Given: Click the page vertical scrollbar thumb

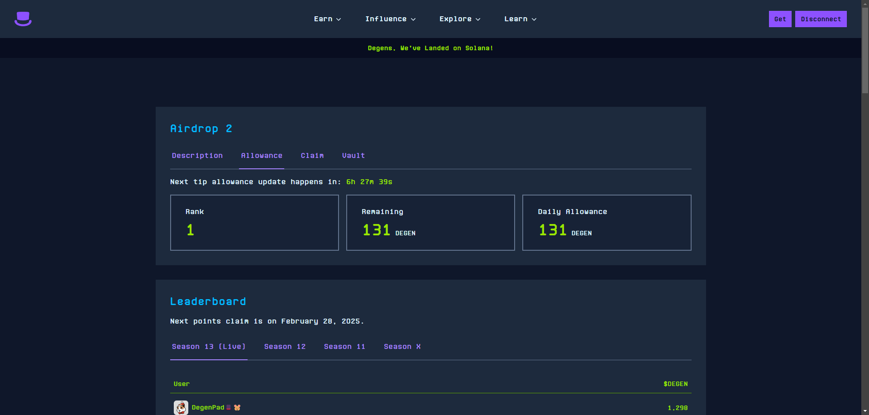Looking at the screenshot, I should coord(865,50).
